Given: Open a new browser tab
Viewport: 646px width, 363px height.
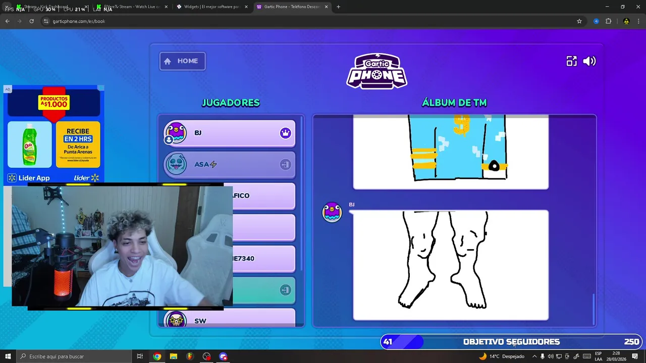Looking at the screenshot, I should click(338, 7).
